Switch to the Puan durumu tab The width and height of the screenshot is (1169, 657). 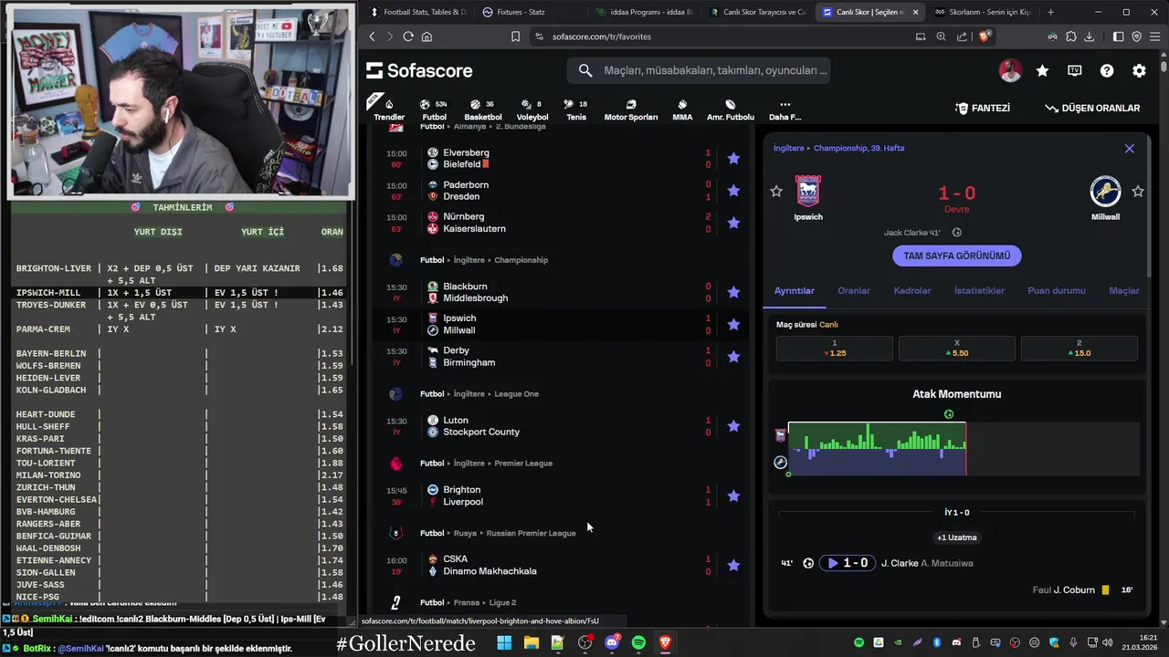[x=1057, y=290]
